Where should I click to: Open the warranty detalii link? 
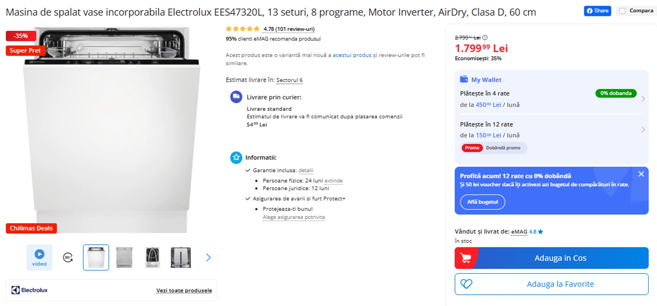[306, 170]
